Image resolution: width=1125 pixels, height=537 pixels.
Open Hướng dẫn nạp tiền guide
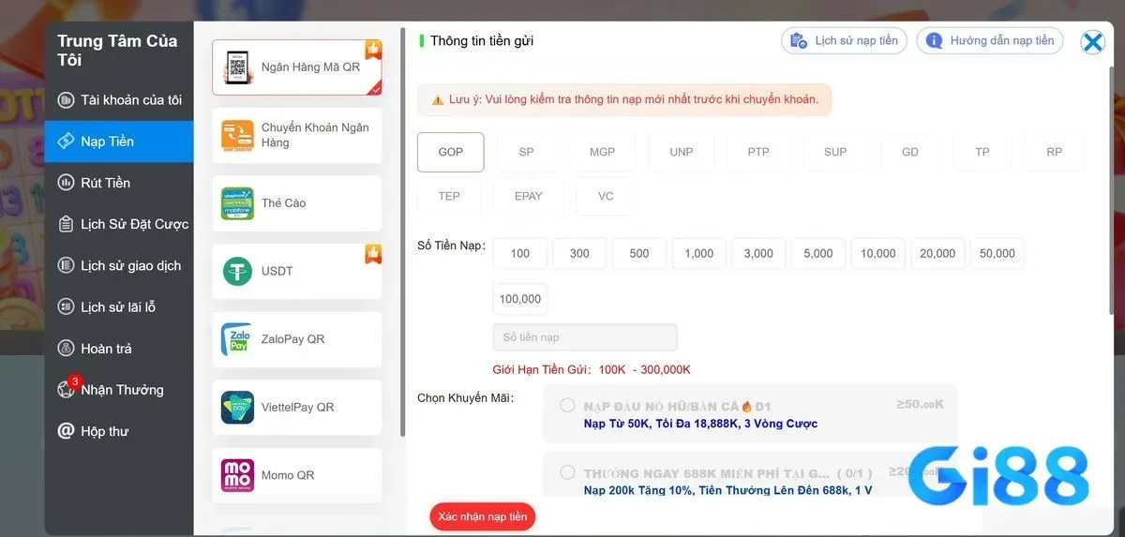coord(990,40)
